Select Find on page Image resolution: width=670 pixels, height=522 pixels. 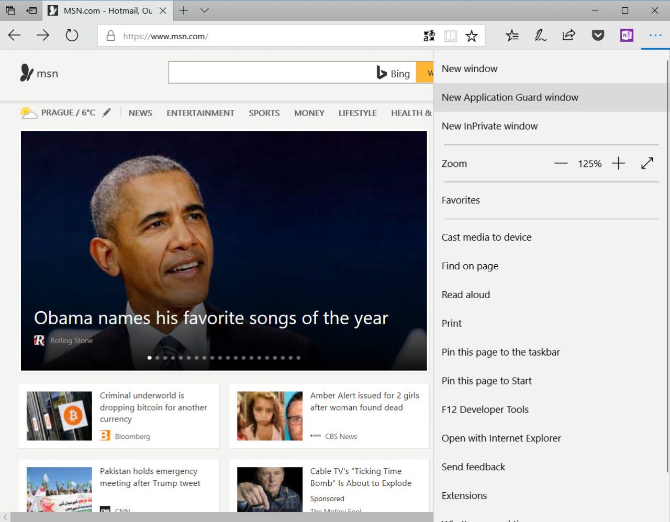tap(550, 266)
